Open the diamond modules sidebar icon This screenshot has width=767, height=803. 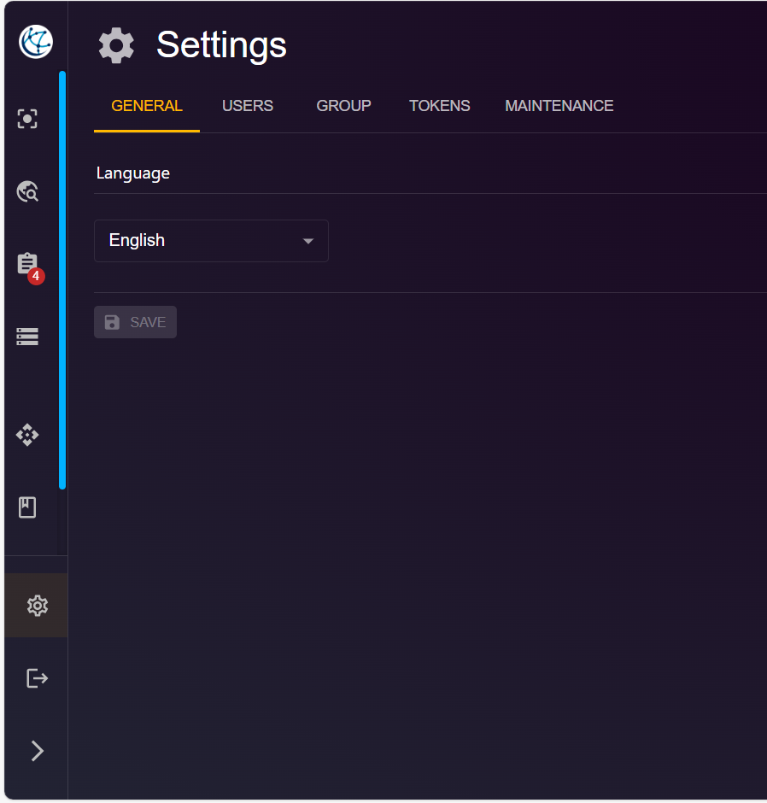click(27, 436)
